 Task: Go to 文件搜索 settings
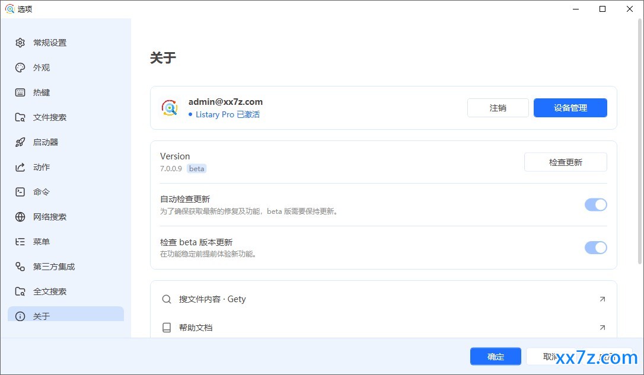(66, 117)
